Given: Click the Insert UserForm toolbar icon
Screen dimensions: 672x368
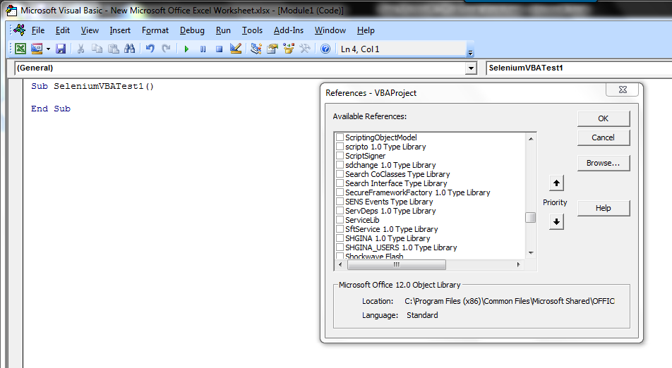Looking at the screenshot, I should 37,49.
